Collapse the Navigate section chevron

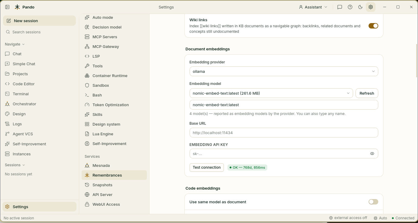pyautogui.click(x=24, y=44)
